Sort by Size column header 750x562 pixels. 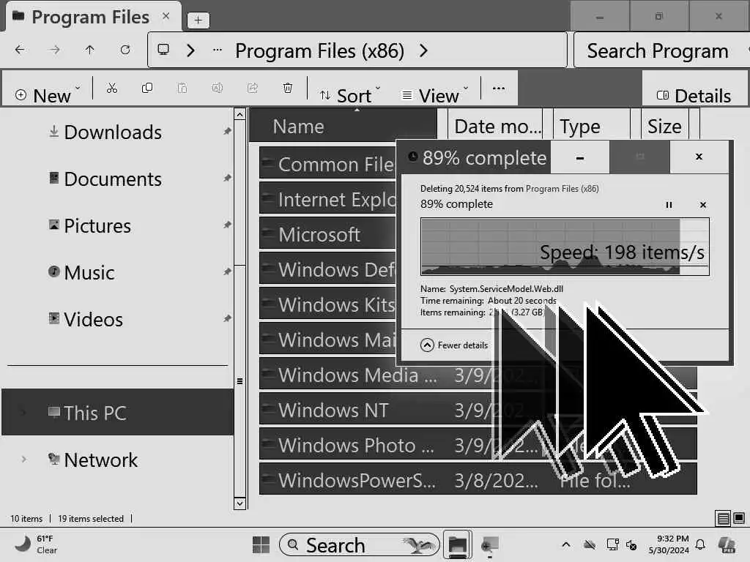pyautogui.click(x=665, y=126)
